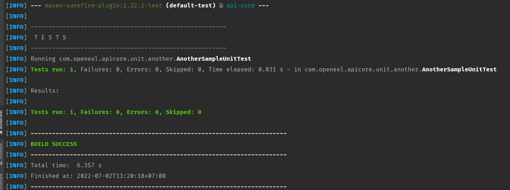This screenshot has height=190, width=510.
Task: Open the Bookmarks tool window tab
Action: pyautogui.click(x=1, y=119)
